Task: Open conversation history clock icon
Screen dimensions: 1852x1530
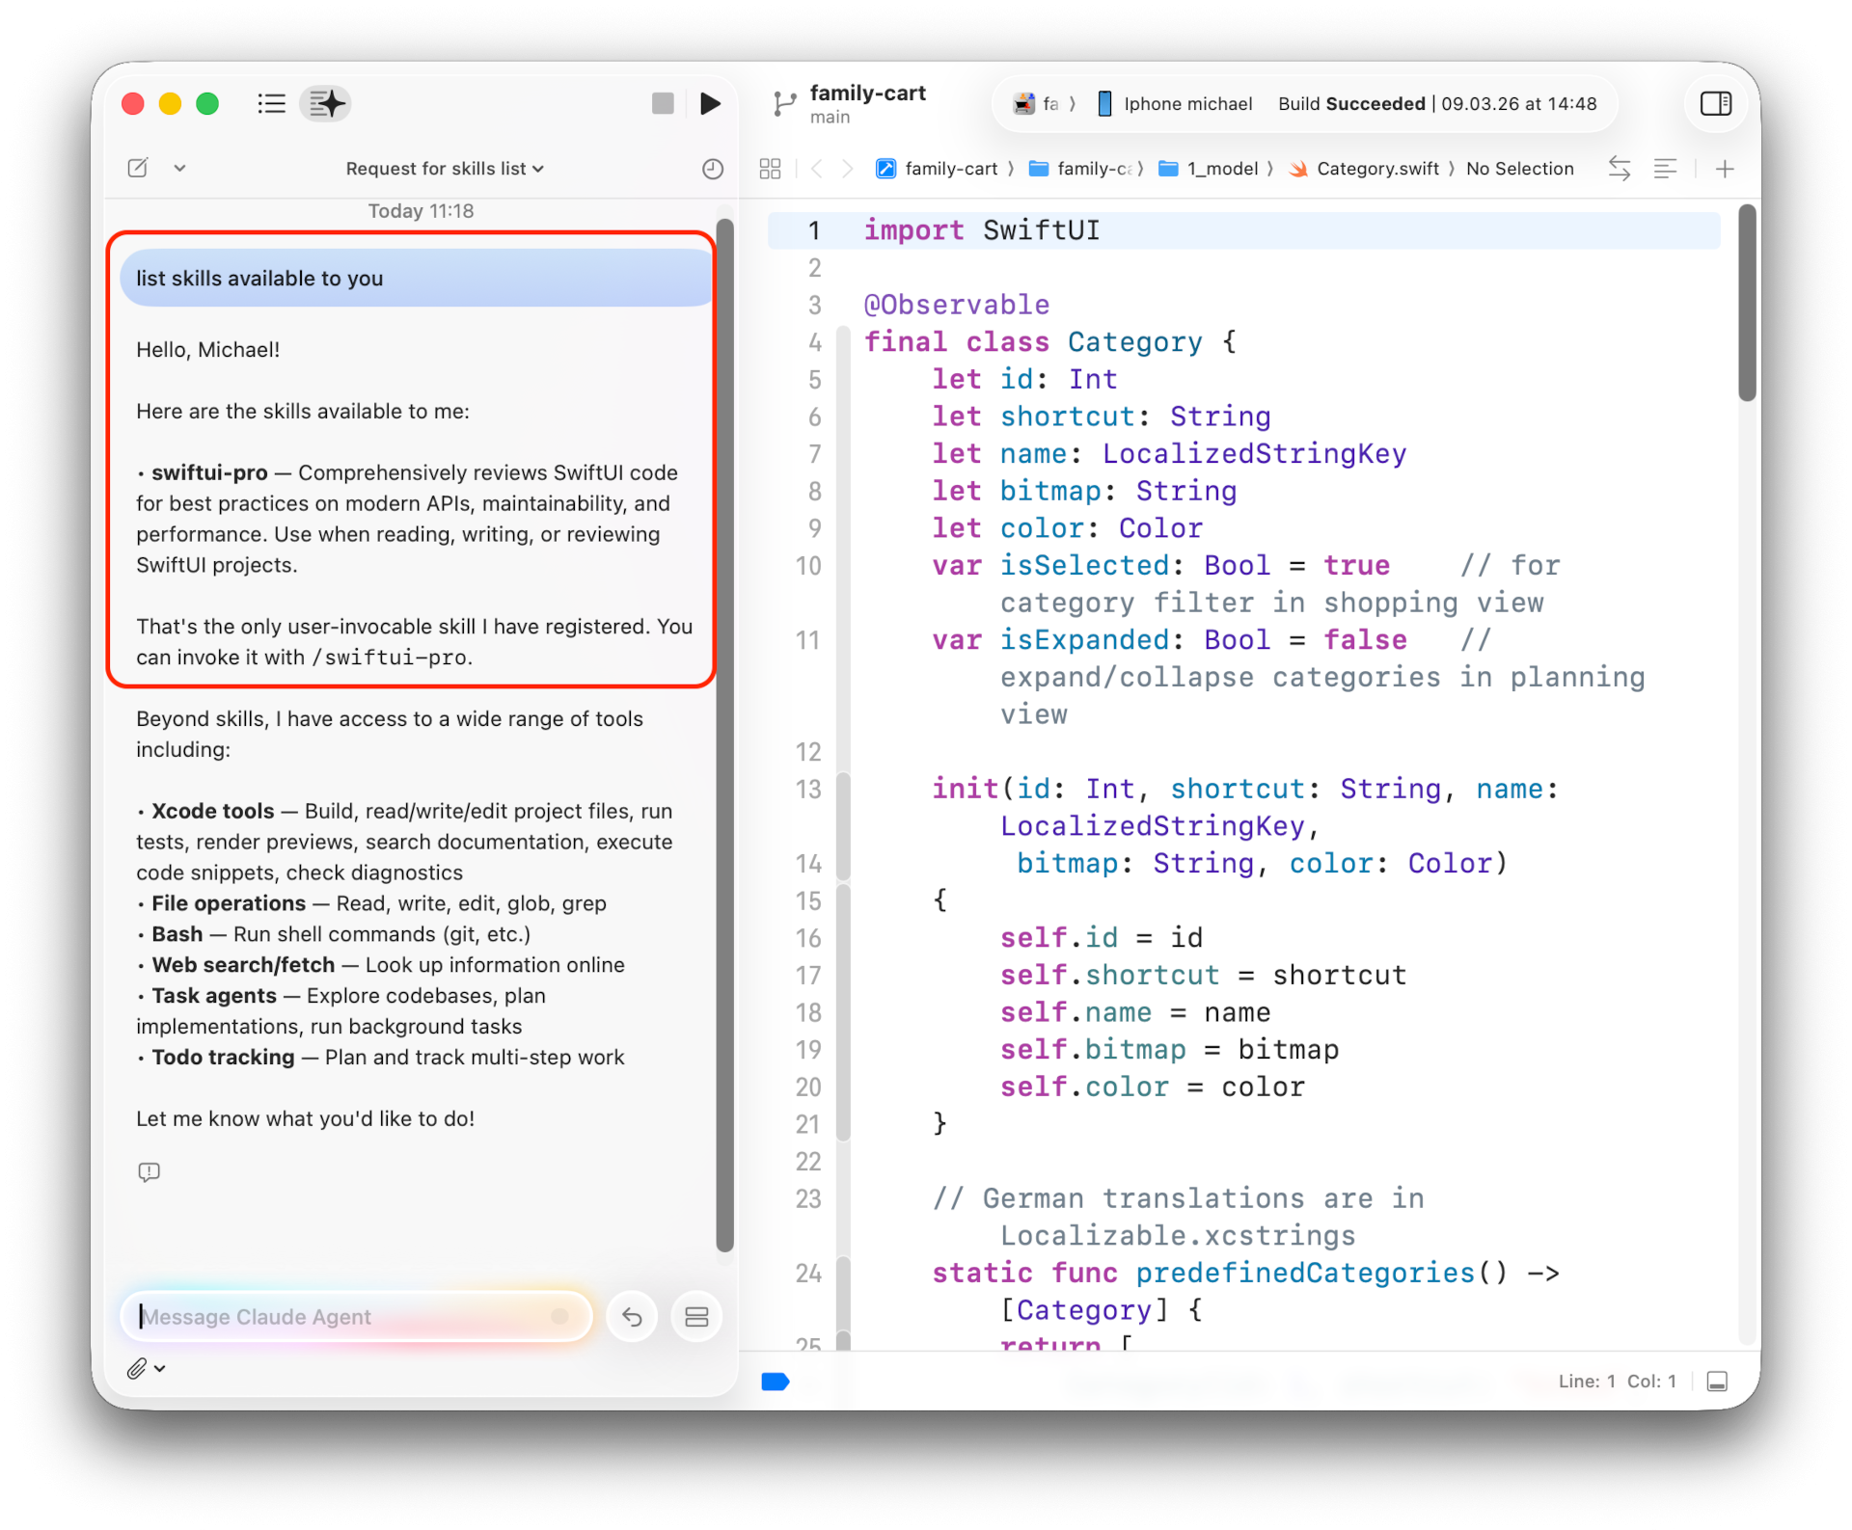Action: (x=712, y=169)
